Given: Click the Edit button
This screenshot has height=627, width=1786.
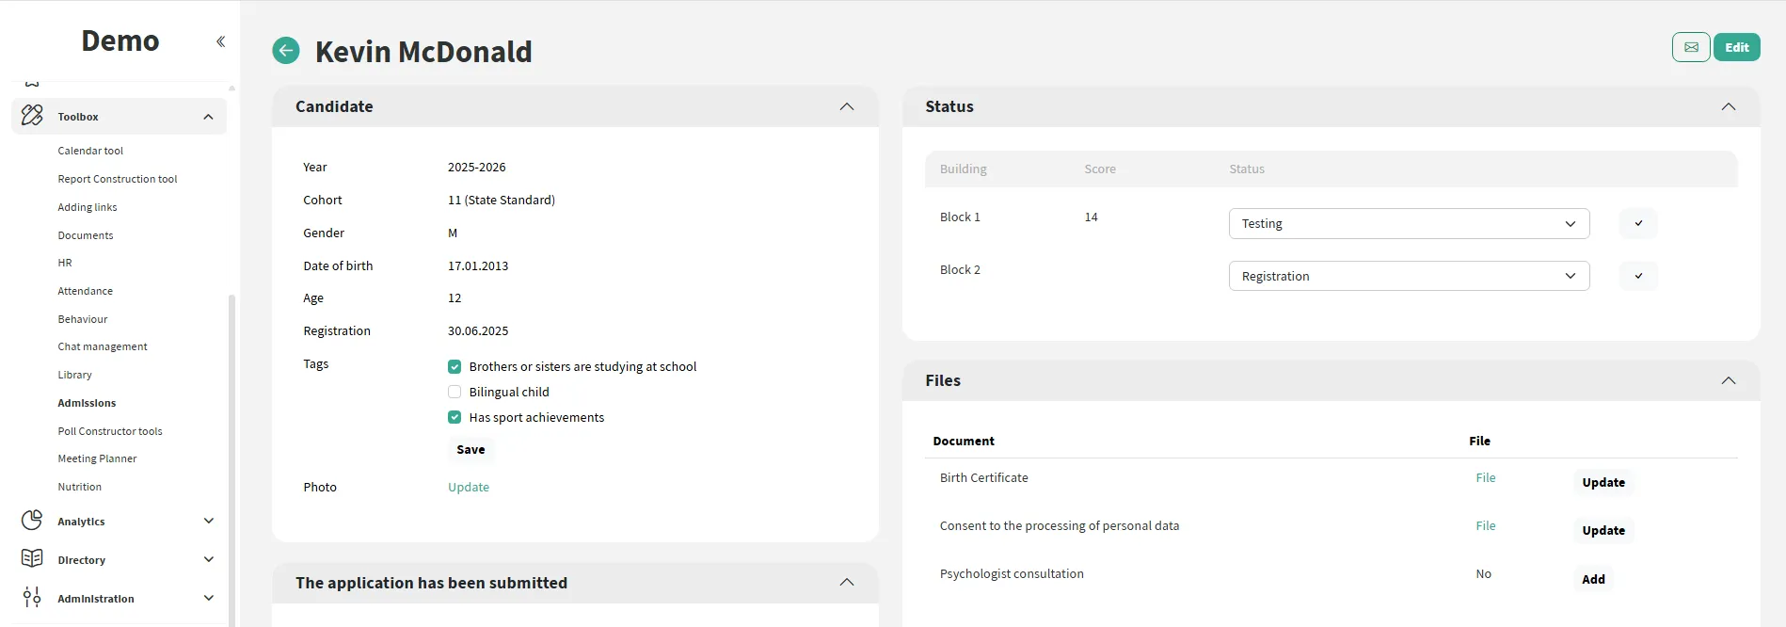Looking at the screenshot, I should (1736, 47).
